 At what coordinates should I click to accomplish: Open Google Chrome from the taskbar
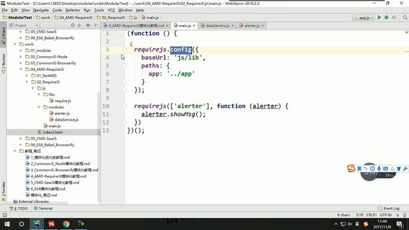click(66, 224)
